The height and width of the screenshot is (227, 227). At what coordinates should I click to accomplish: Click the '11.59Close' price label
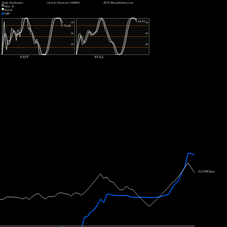pyautogui.click(x=207, y=172)
